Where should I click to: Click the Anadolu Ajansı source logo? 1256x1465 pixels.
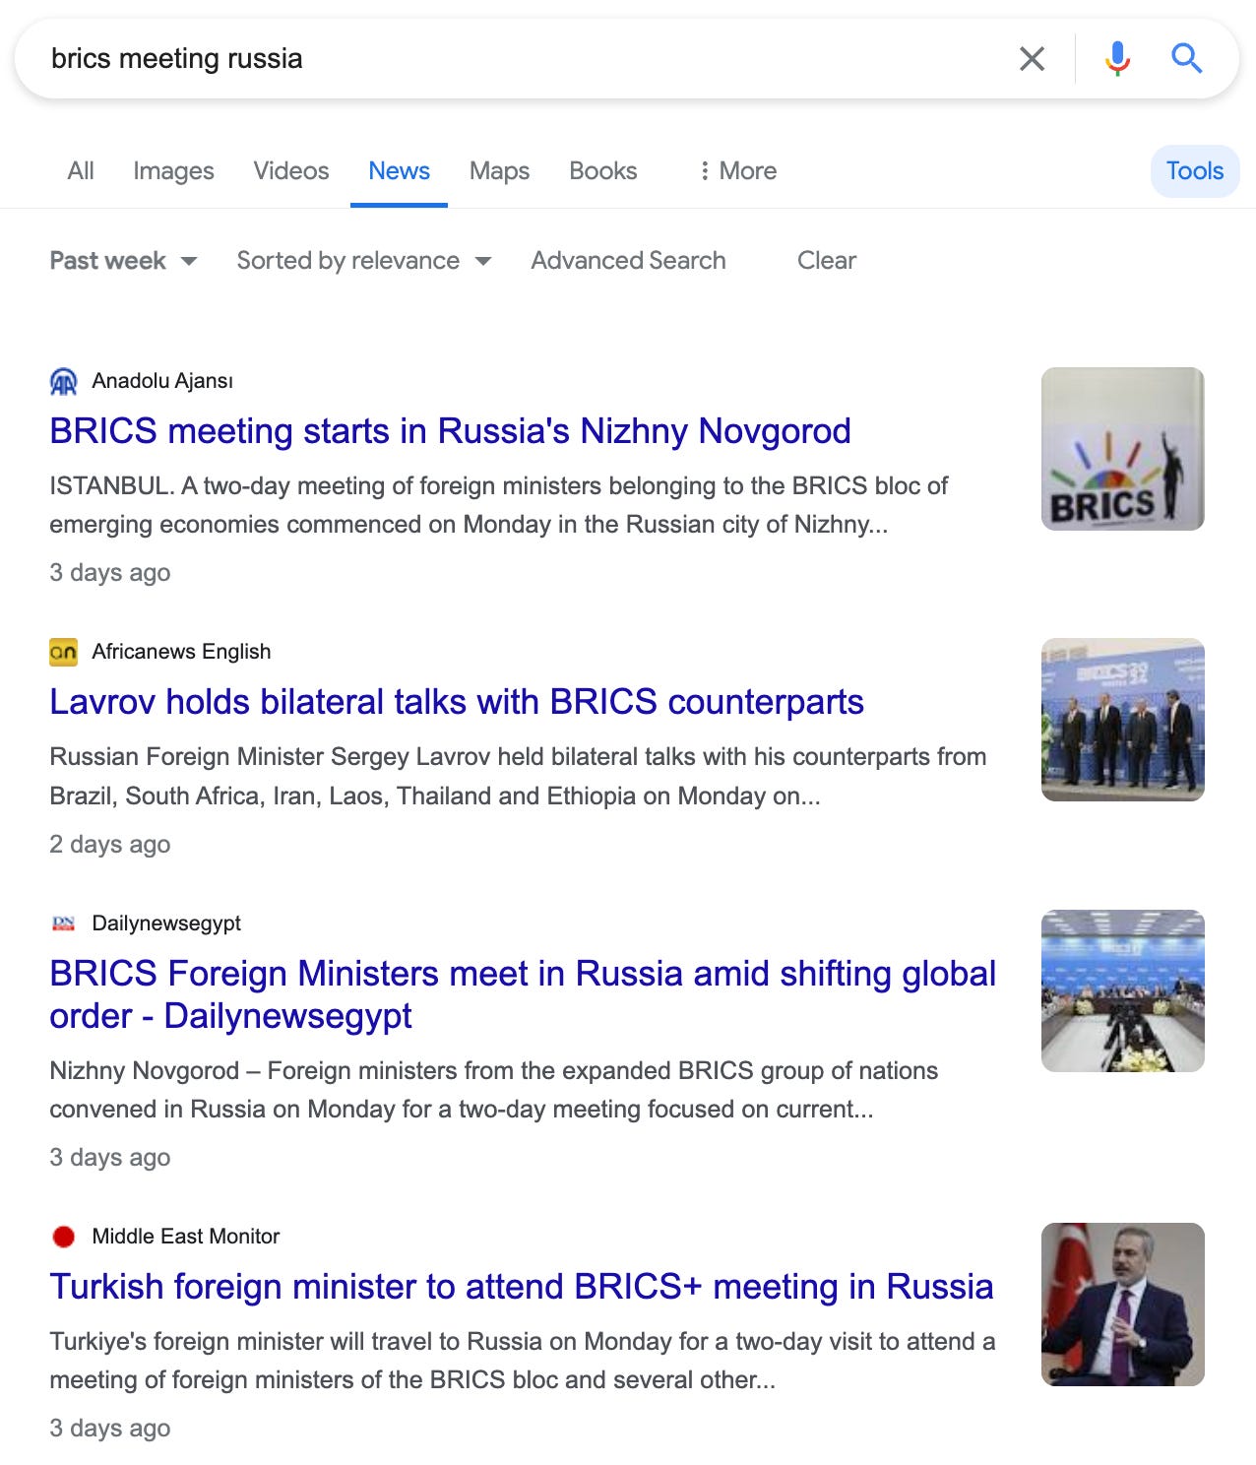pos(63,381)
